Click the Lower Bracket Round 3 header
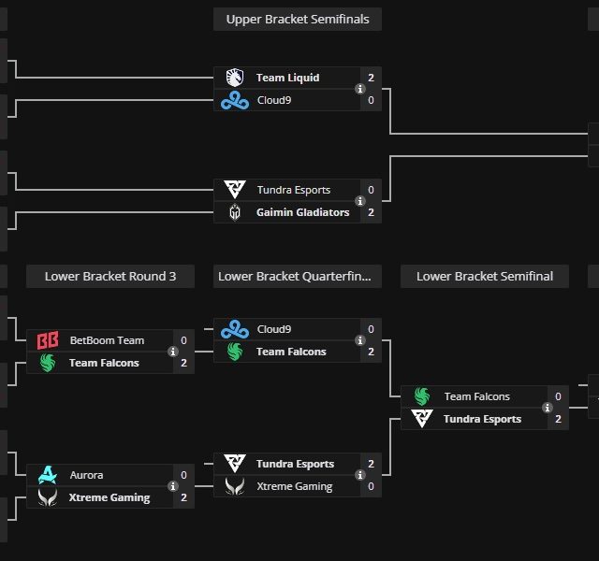The width and height of the screenshot is (599, 561). (110, 276)
